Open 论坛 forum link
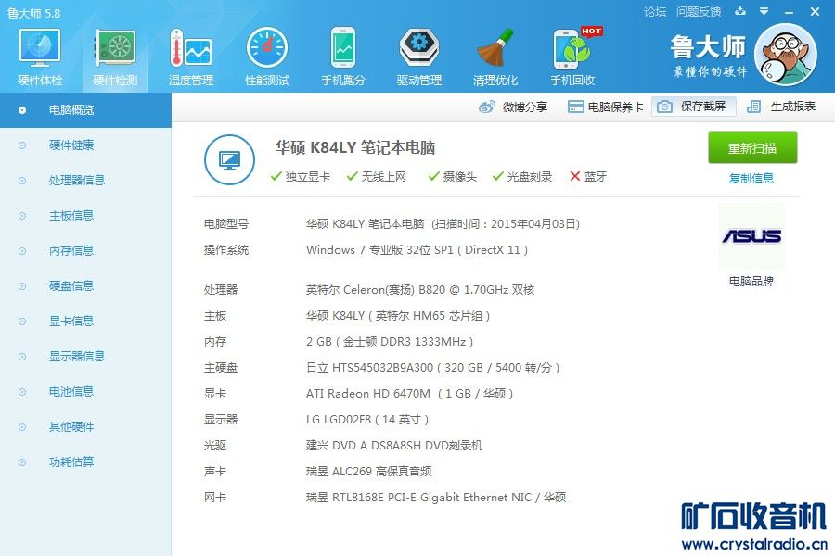 [x=655, y=11]
